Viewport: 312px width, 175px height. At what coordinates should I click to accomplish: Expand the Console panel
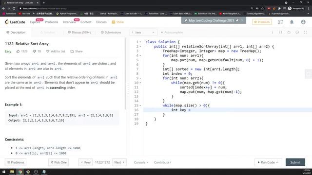[x=141, y=162]
